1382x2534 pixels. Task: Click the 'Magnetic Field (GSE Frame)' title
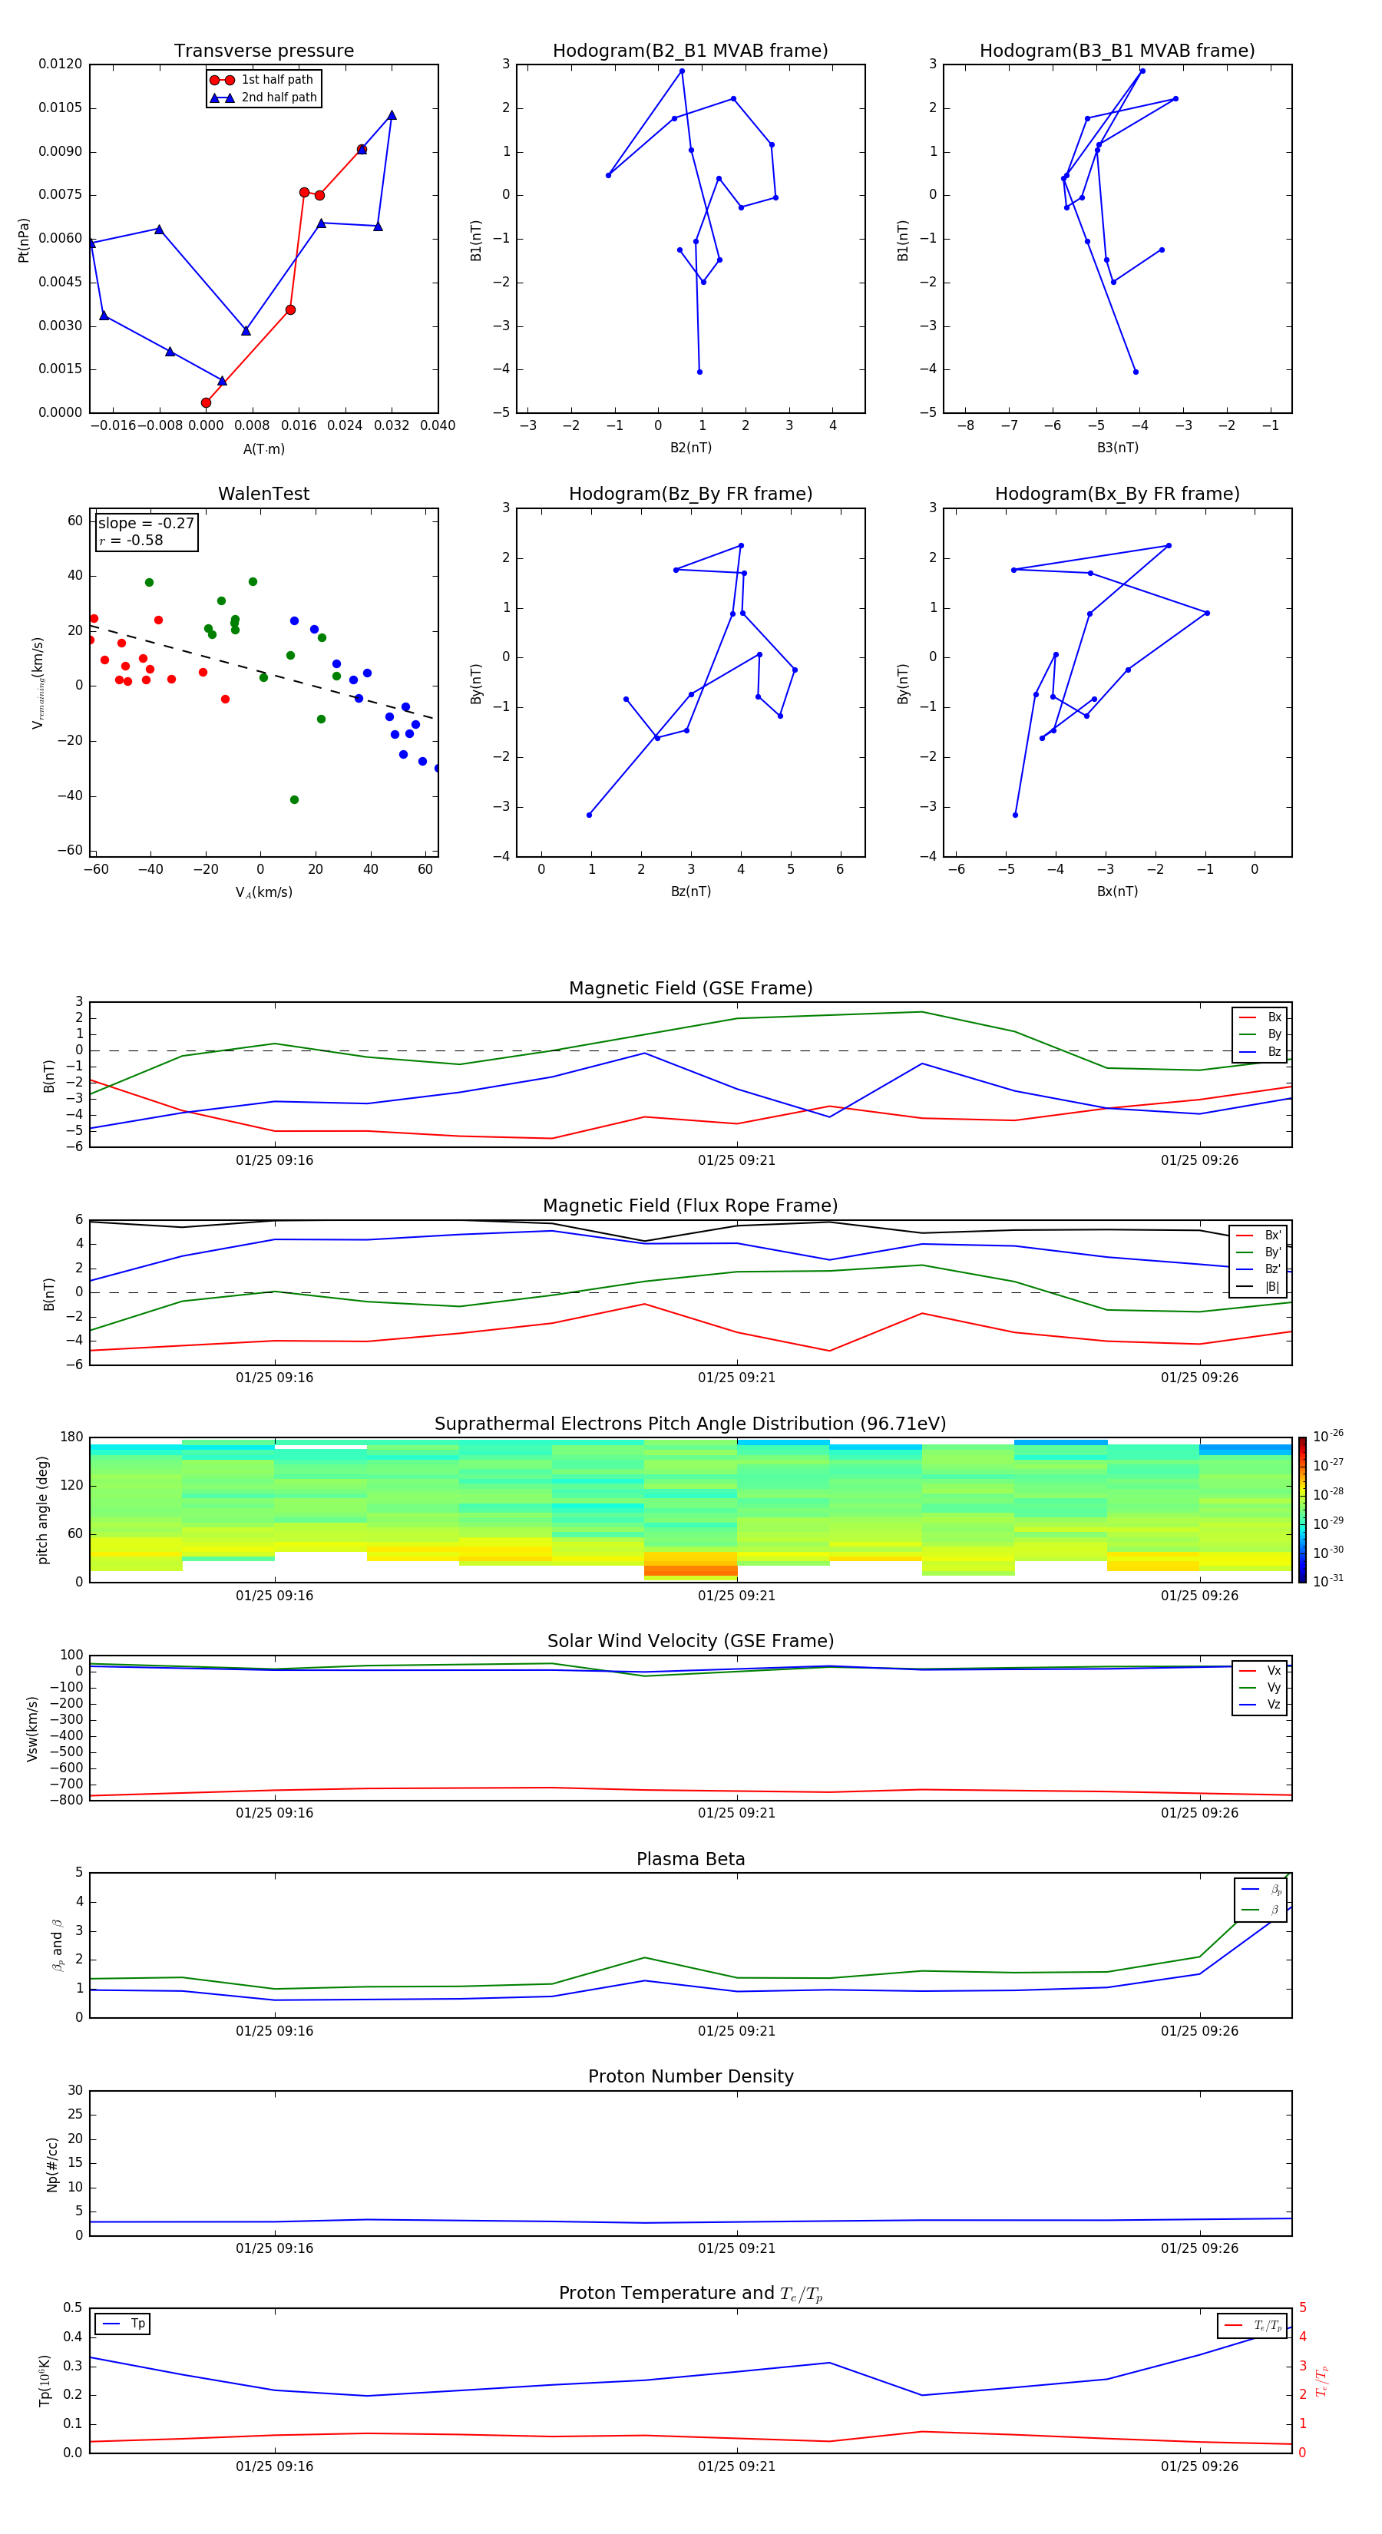pyautogui.click(x=690, y=988)
